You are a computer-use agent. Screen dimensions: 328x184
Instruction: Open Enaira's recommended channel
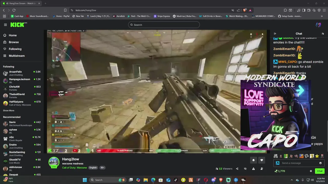point(22,146)
